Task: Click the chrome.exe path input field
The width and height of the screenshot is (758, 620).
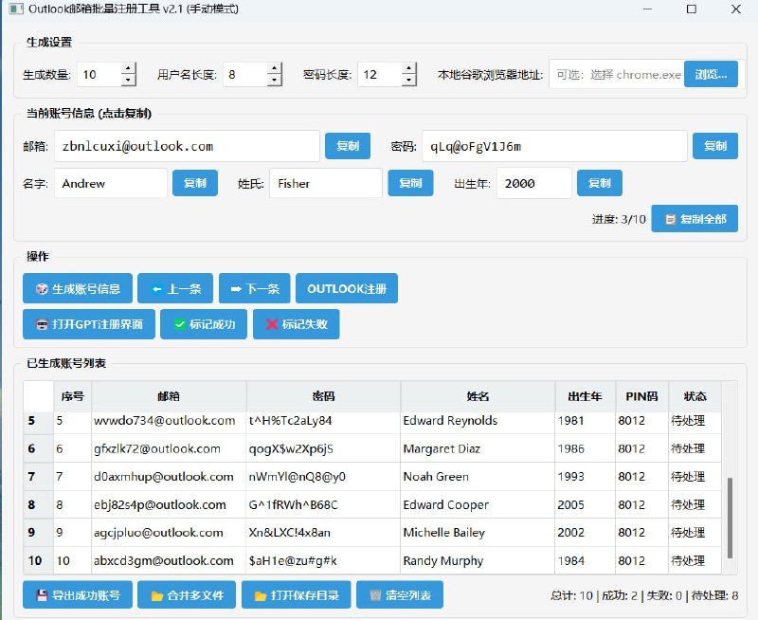Action: point(617,75)
